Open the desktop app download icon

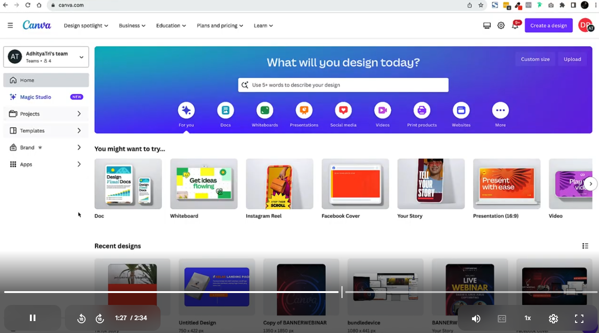coord(487,26)
